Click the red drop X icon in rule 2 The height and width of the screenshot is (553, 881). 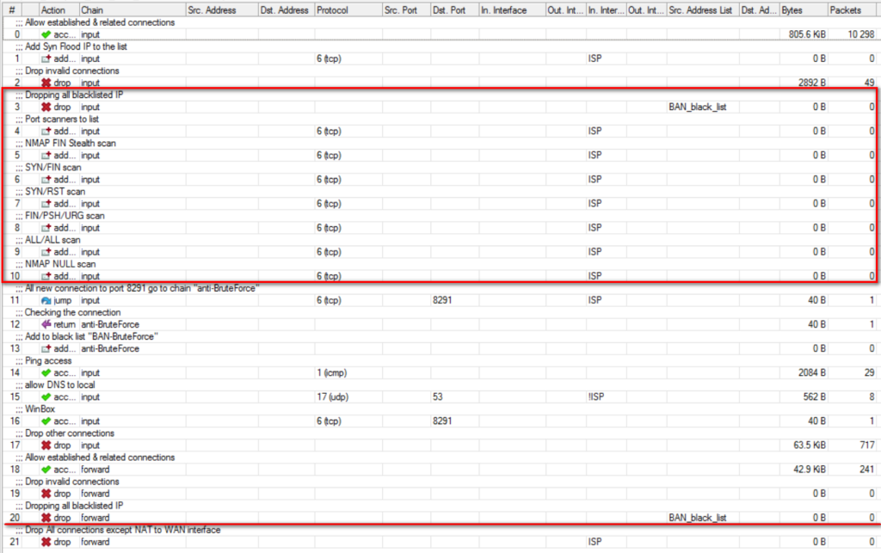coord(46,83)
